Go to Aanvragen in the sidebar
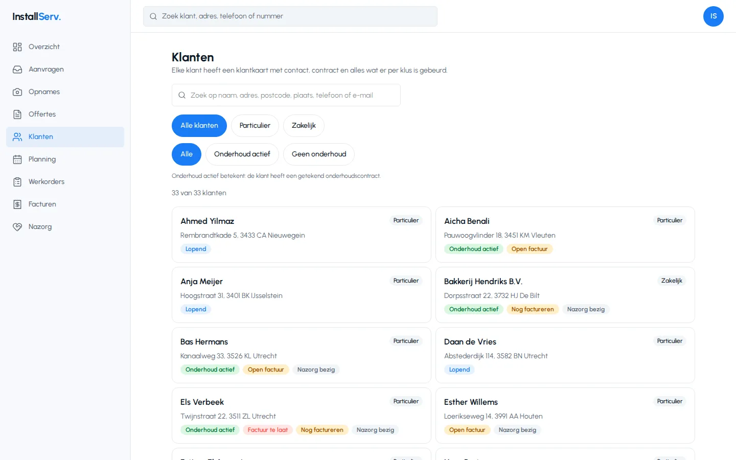This screenshot has width=736, height=460. pyautogui.click(x=65, y=70)
